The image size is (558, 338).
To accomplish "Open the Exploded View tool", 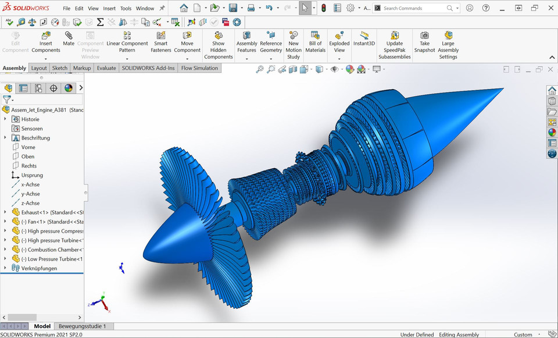I will 339,41.
